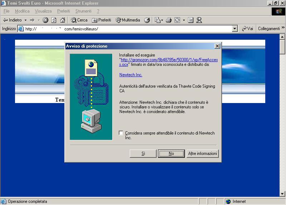Open the Modifica menu
Image resolution: width=286 pixels, height=205 pixels.
tap(22, 11)
